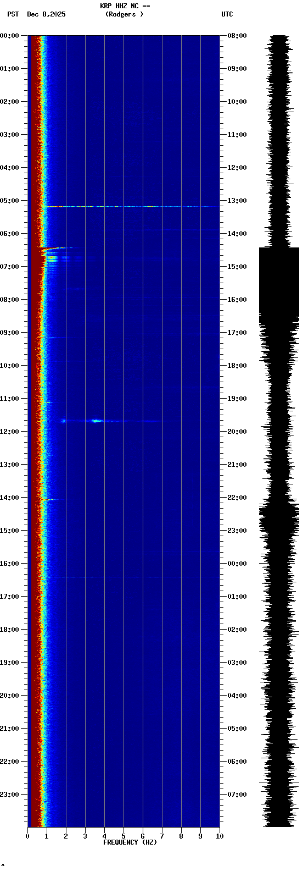Click the 07:00 UTC time tick label
The height and width of the screenshot is (871, 303).
pyautogui.click(x=237, y=795)
